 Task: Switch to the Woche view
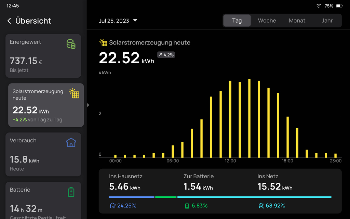[267, 21]
